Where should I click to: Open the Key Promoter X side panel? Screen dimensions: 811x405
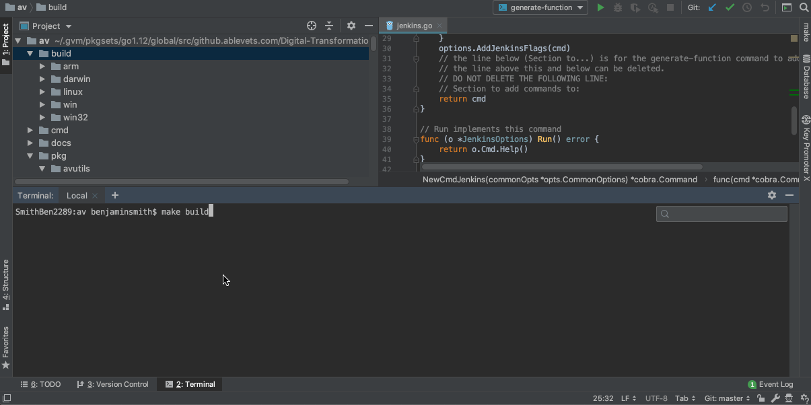(x=805, y=148)
